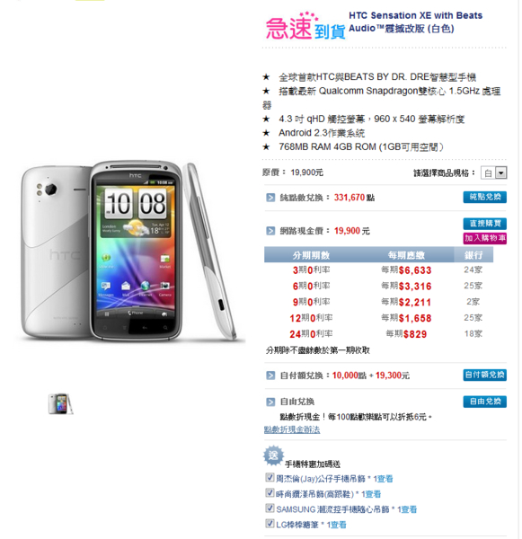Screen dimensions: 522x539
Task: Click the 直接購買 button
Action: click(484, 224)
